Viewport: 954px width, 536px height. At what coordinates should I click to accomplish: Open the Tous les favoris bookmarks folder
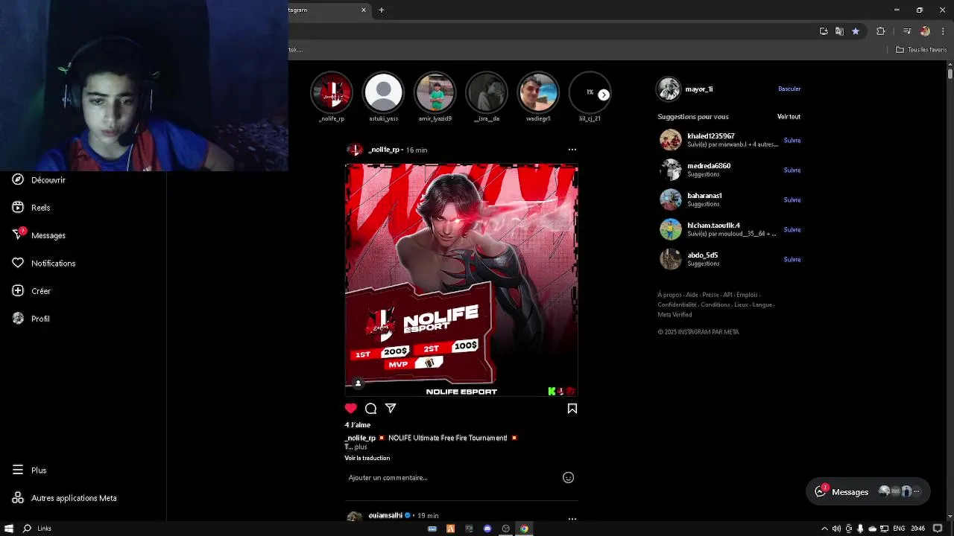click(921, 50)
